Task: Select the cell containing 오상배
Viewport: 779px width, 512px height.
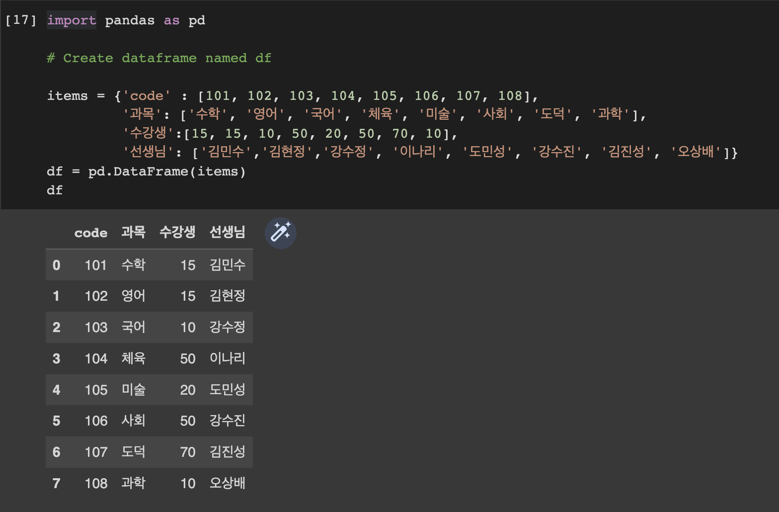Action: tap(228, 483)
